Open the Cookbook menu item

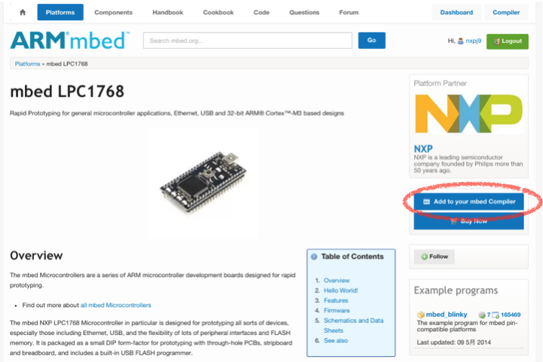click(x=218, y=13)
